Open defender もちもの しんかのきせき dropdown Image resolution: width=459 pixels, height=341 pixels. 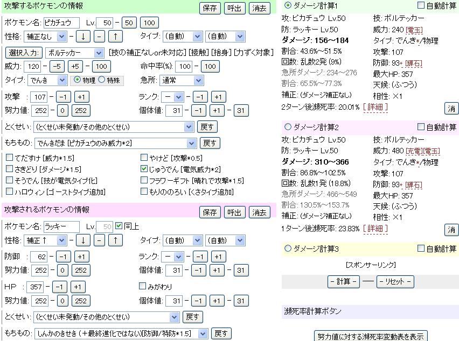121,333
